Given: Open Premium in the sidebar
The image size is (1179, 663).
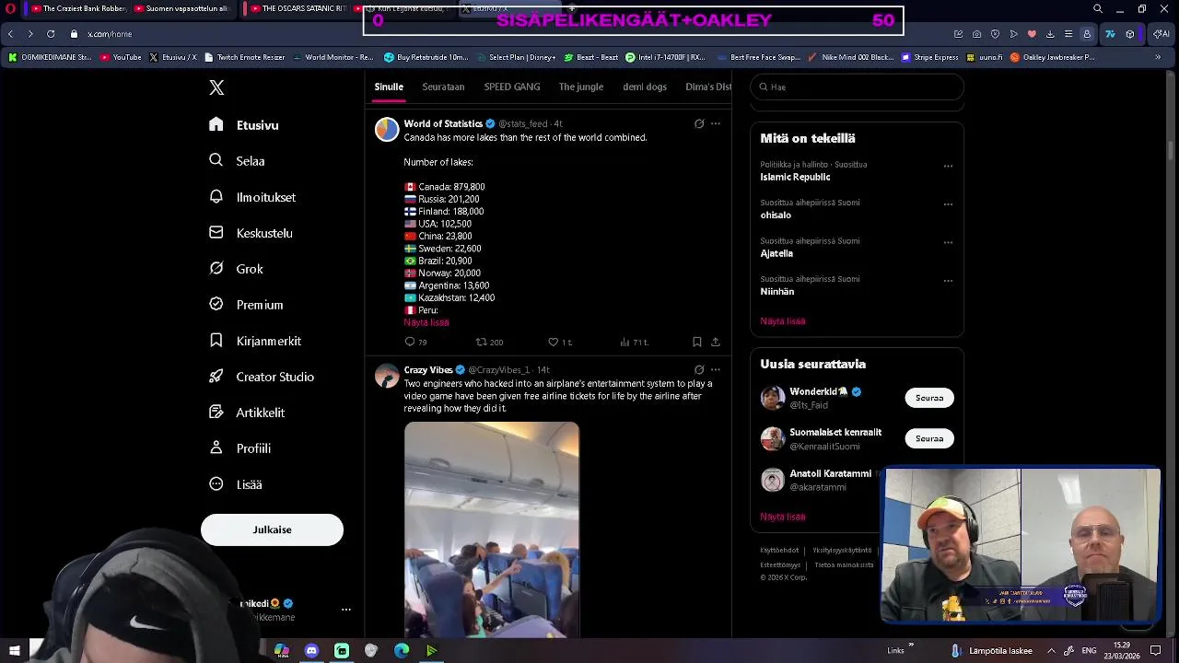Looking at the screenshot, I should click(x=246, y=305).
